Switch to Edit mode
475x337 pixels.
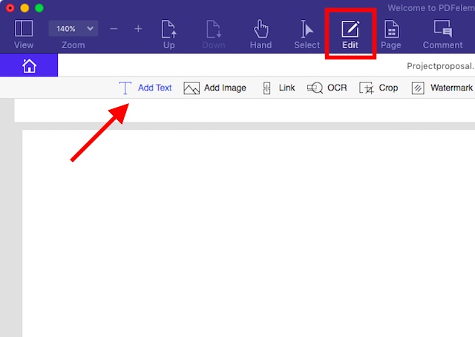coord(350,34)
